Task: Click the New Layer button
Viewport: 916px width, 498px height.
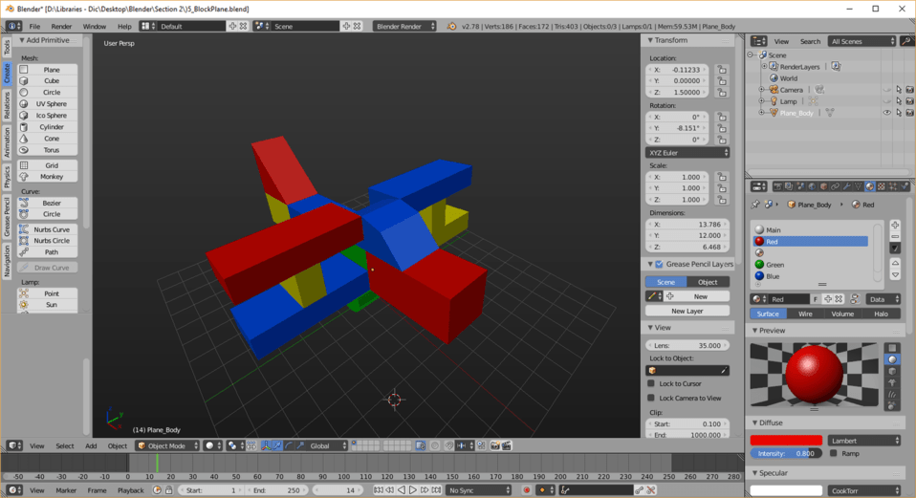Action: coord(687,312)
